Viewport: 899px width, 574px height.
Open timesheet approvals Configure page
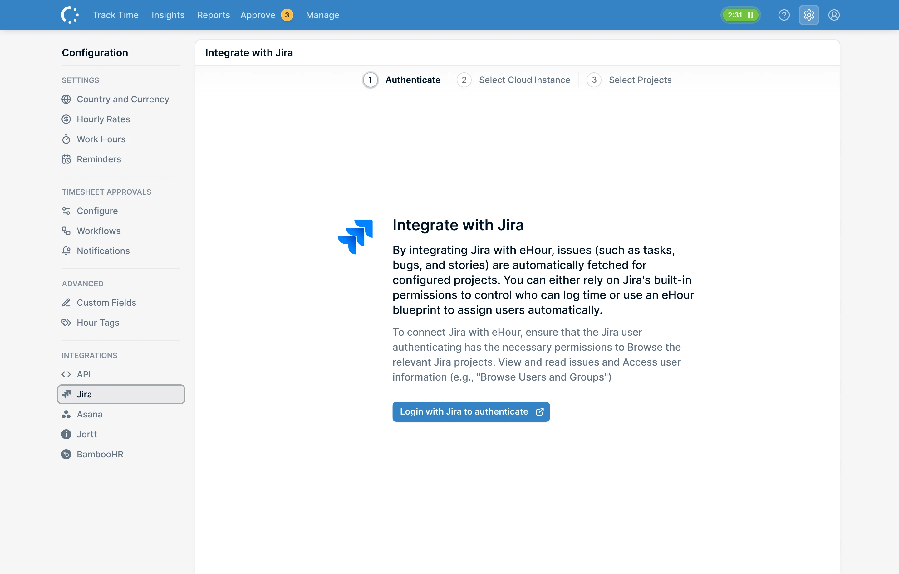(121, 211)
